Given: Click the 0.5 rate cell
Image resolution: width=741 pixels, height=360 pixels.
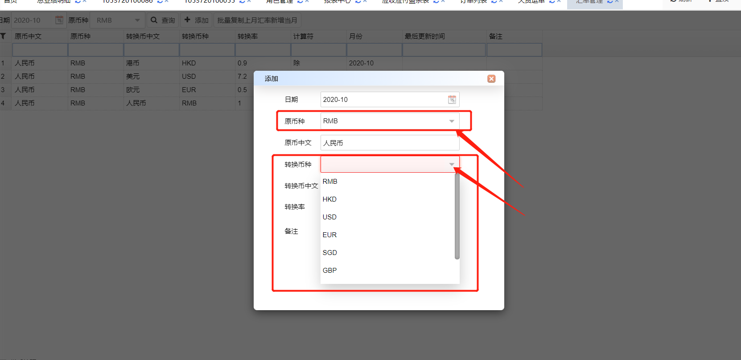Looking at the screenshot, I should (x=245, y=90).
